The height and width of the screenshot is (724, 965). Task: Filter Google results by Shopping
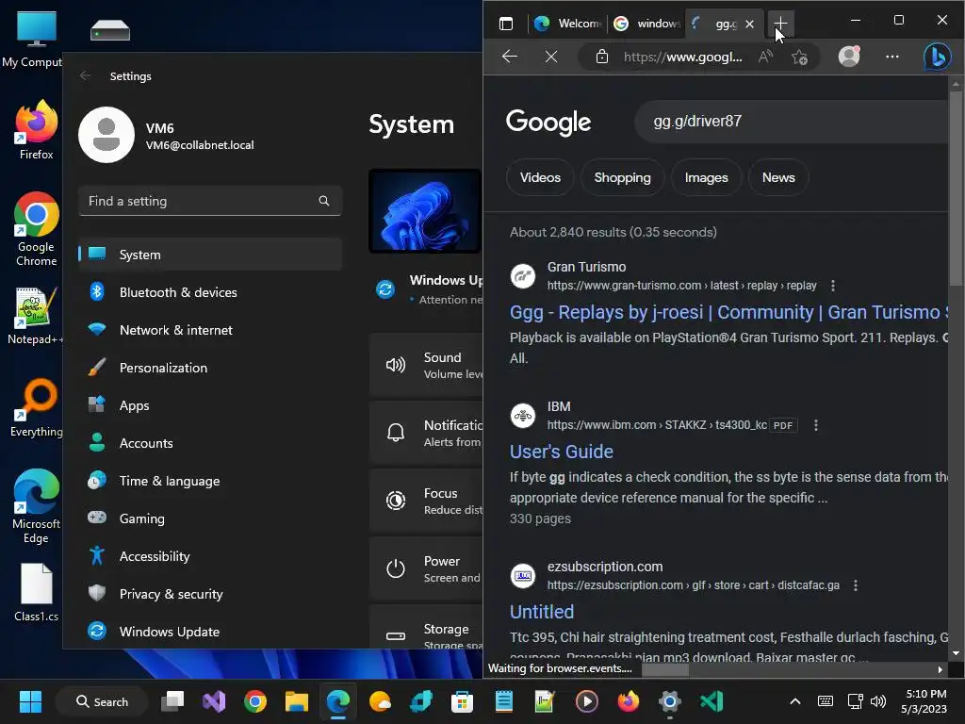(x=622, y=177)
